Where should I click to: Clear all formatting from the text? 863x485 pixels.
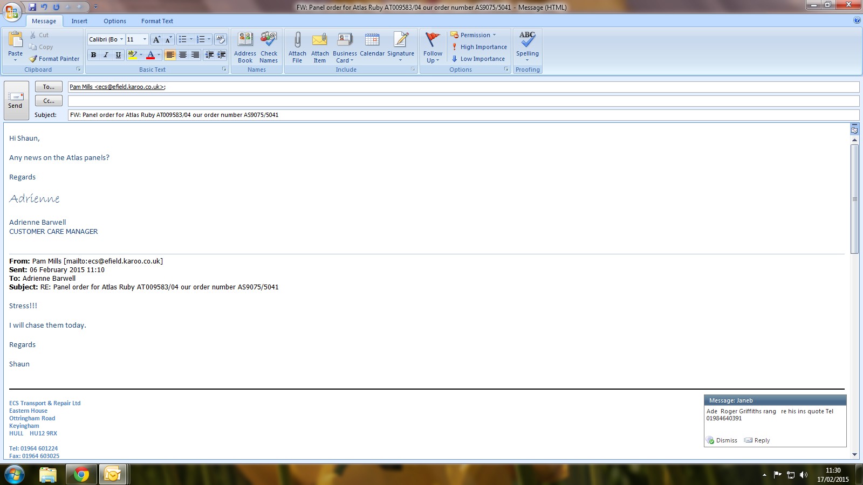coord(221,39)
